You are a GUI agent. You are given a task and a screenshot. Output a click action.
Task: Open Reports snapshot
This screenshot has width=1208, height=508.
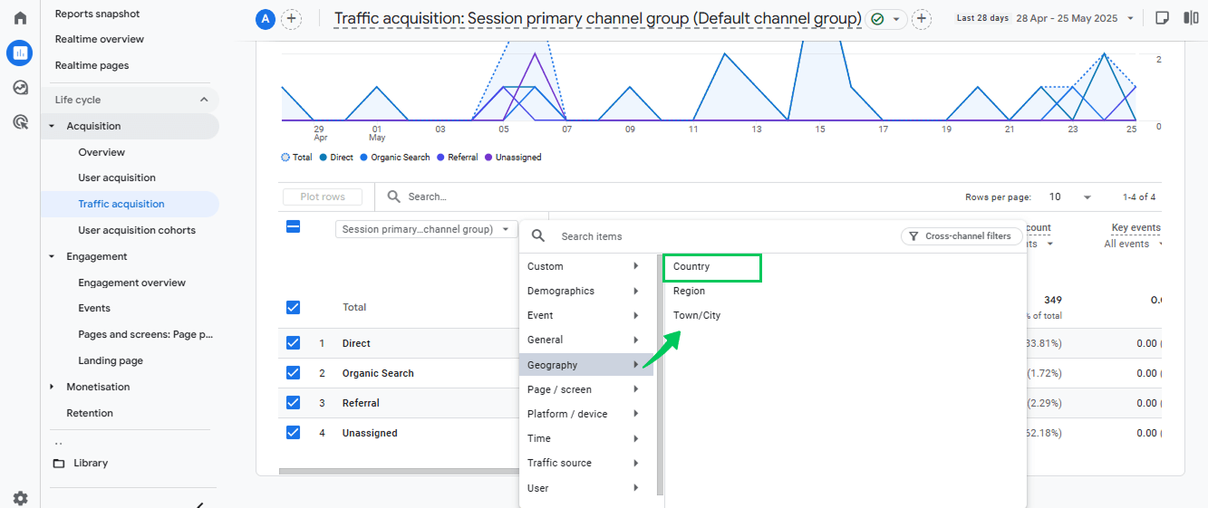(x=97, y=14)
